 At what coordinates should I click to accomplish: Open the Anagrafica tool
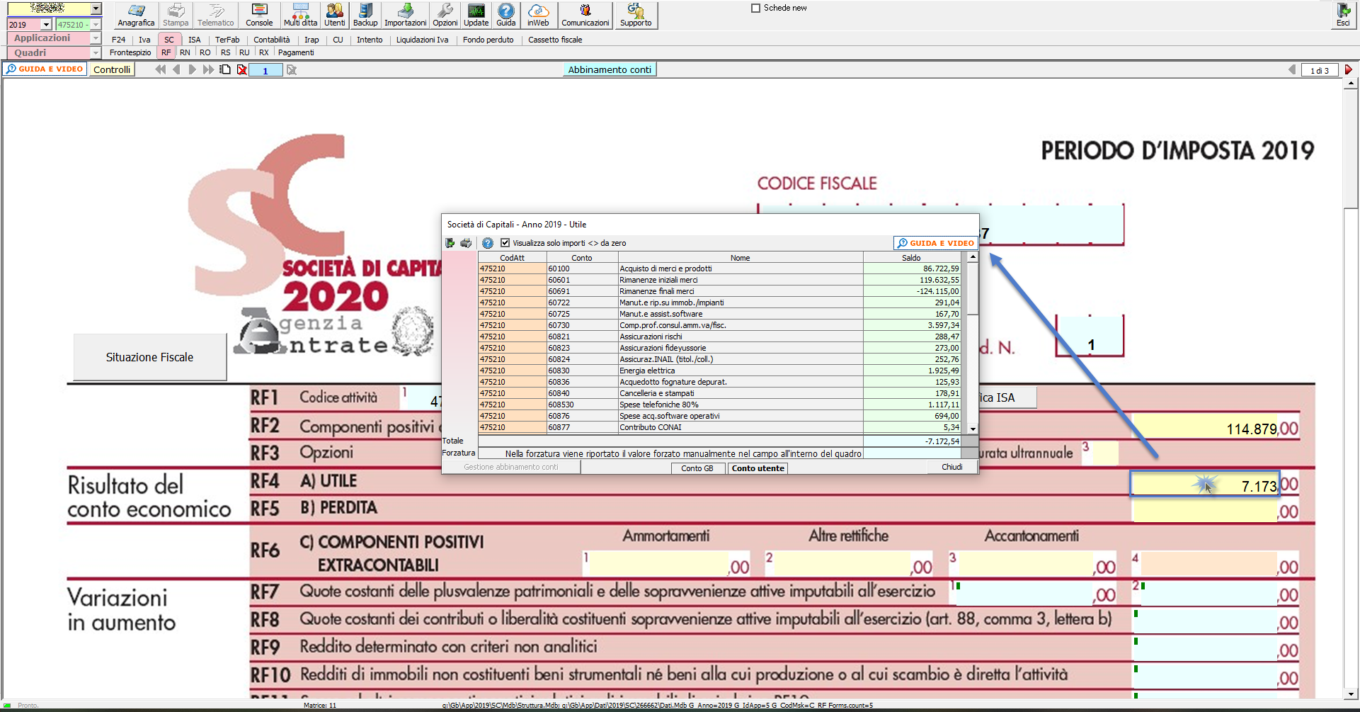(136, 15)
